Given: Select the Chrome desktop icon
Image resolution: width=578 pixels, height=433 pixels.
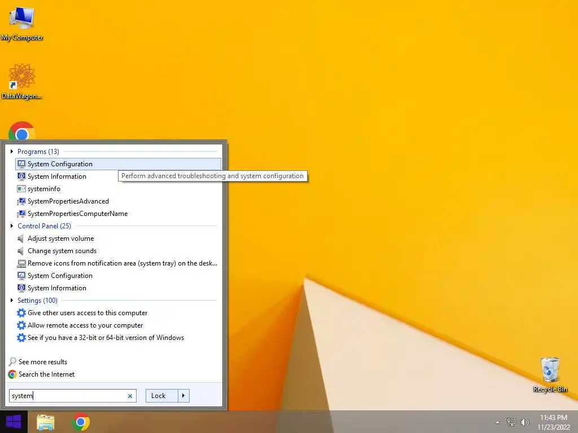Looking at the screenshot, I should click(22, 131).
